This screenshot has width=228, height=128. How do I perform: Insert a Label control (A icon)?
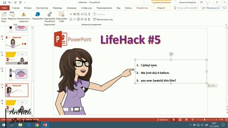pyautogui.click(x=71, y=14)
